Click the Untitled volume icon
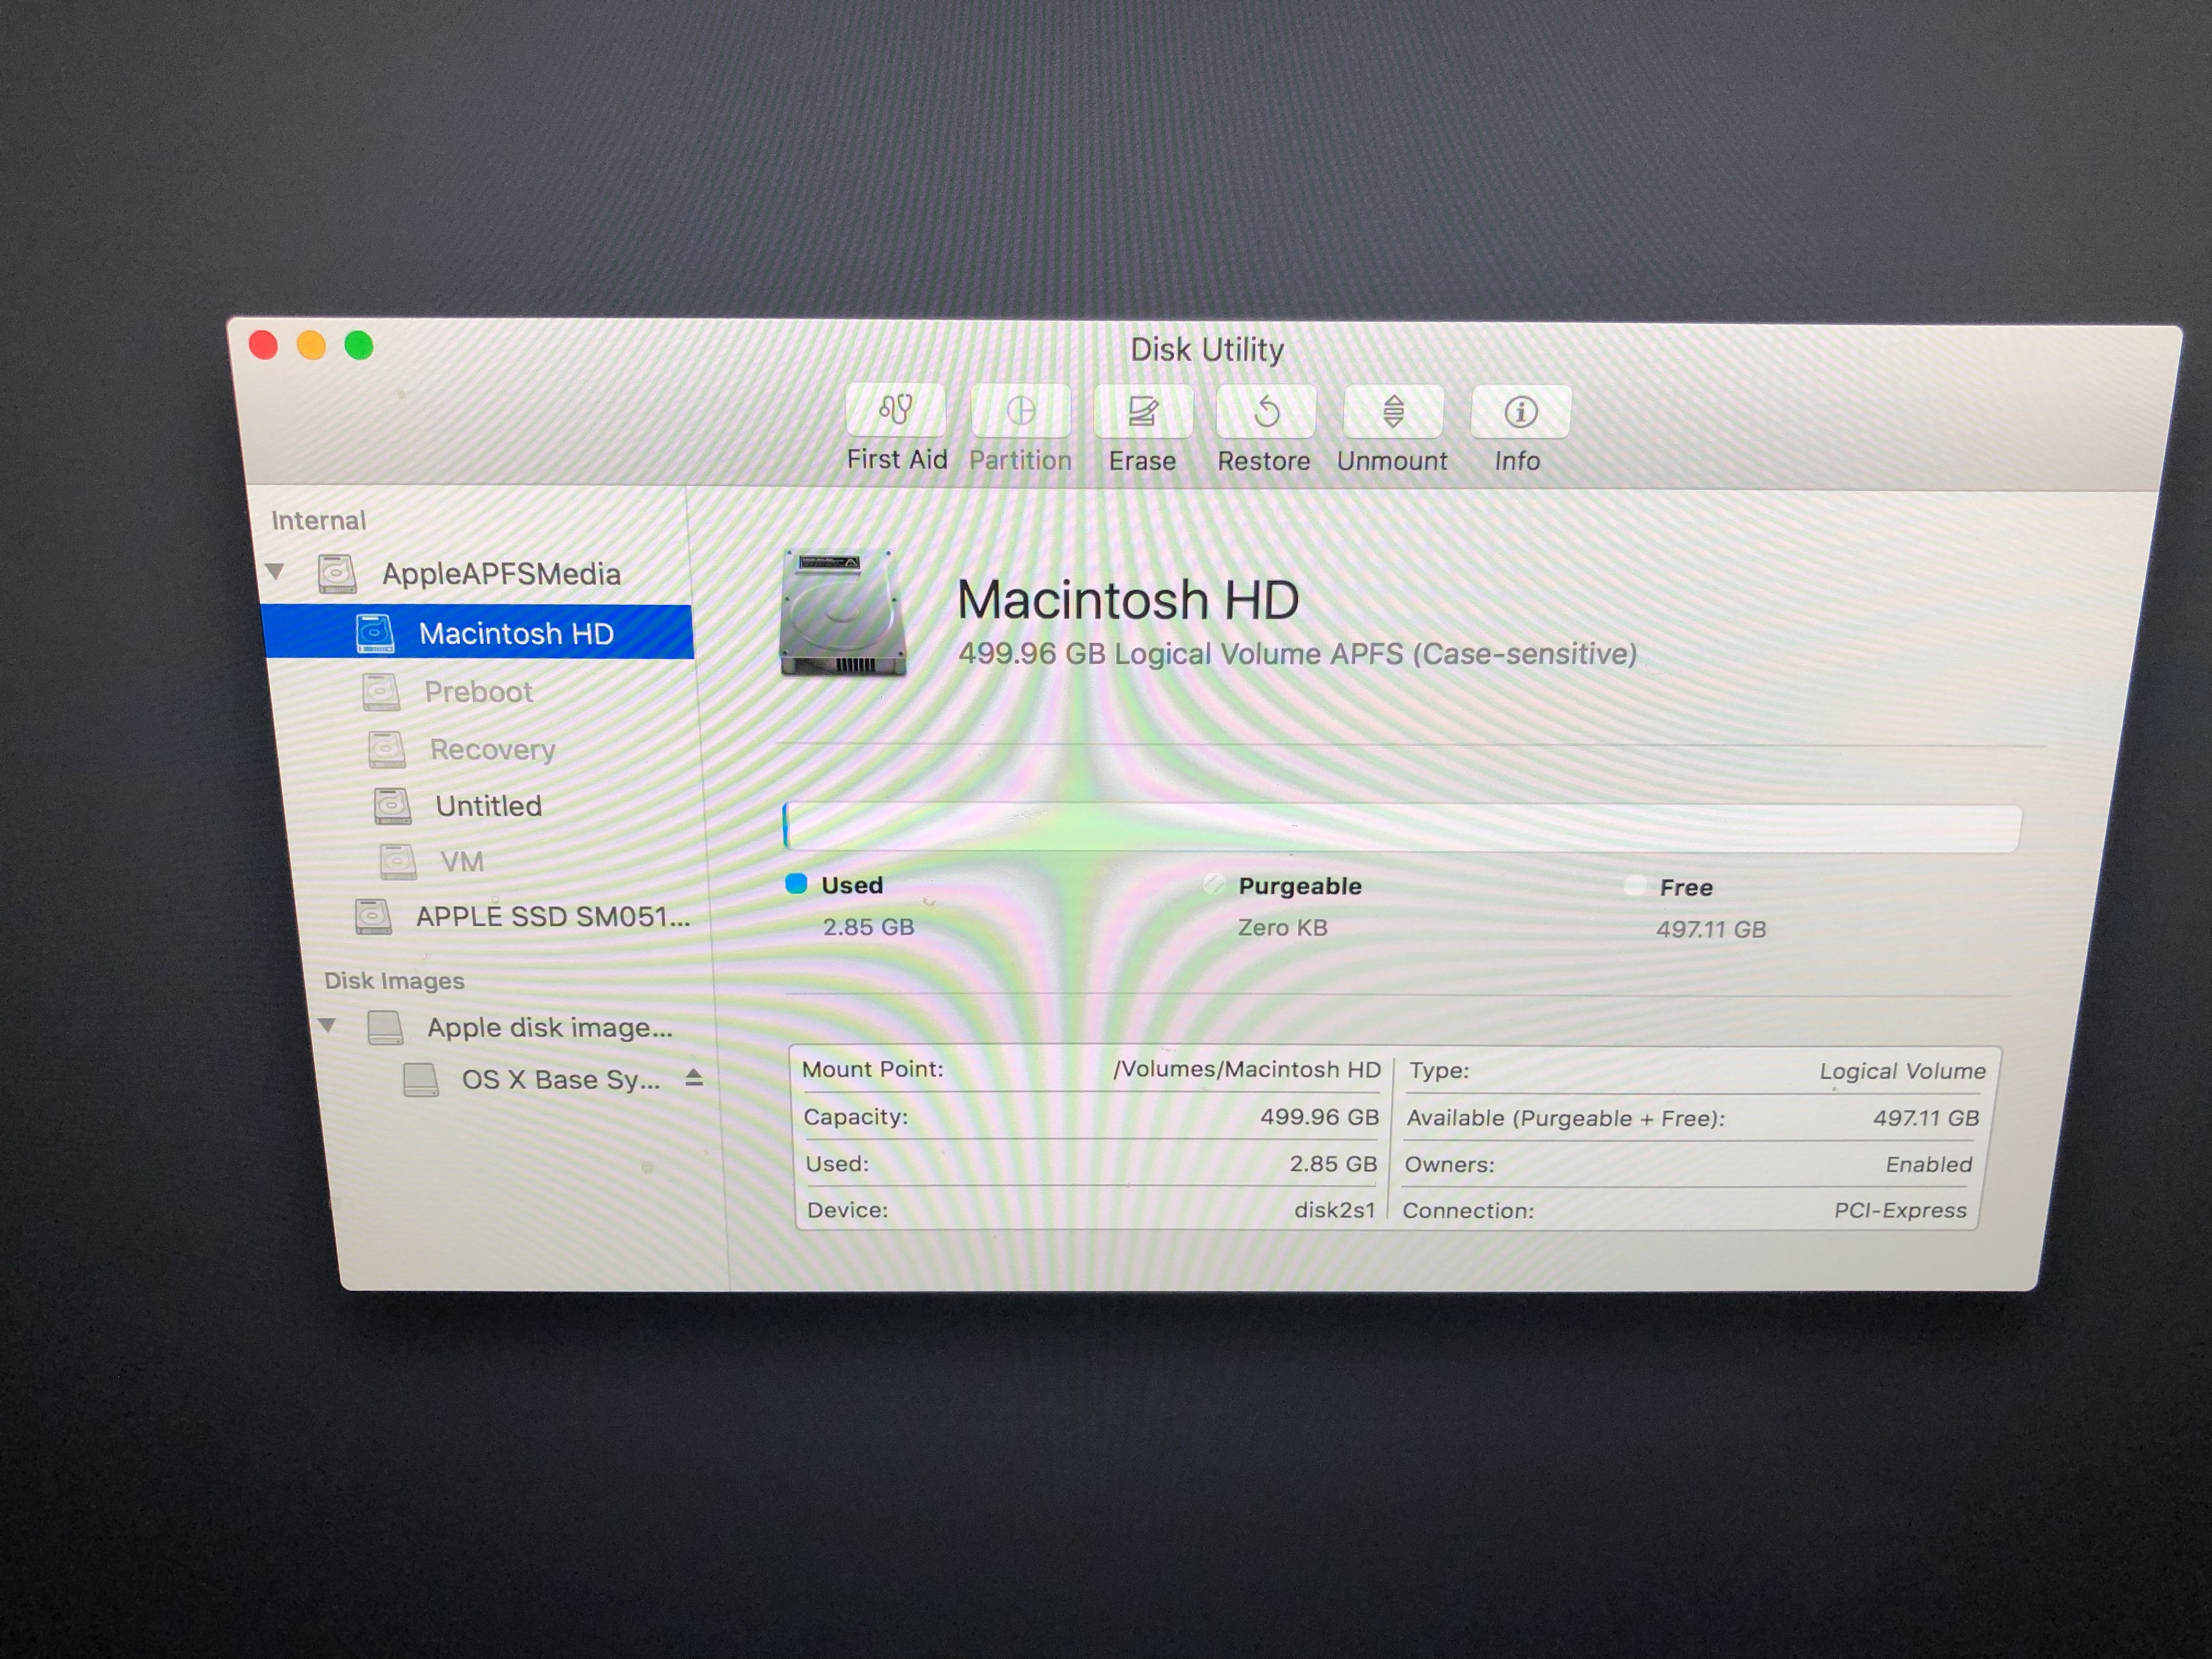The image size is (2212, 1659). [392, 806]
